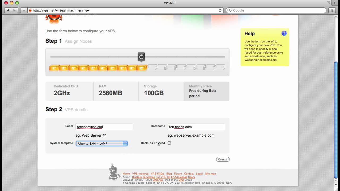Open the admin IP Addresses link
This screenshot has width=340, height=191.
(179, 177)
